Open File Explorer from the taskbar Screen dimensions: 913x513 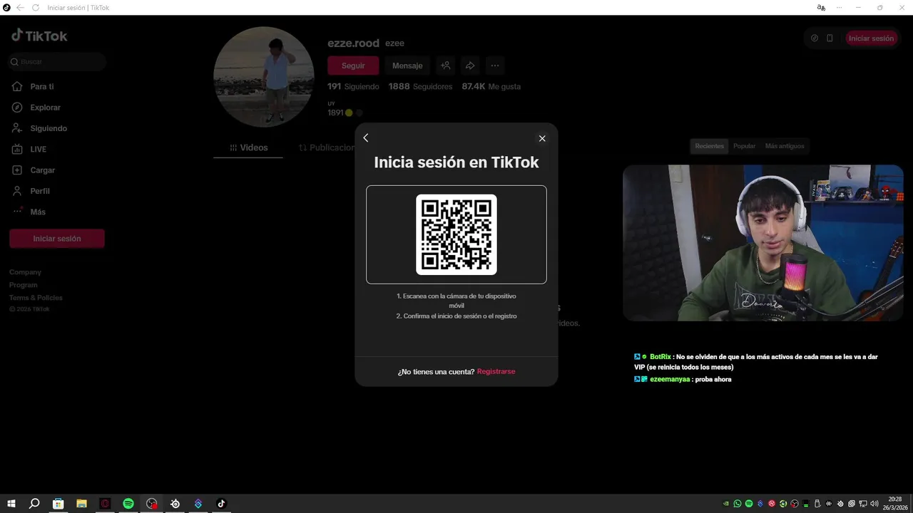[81, 504]
